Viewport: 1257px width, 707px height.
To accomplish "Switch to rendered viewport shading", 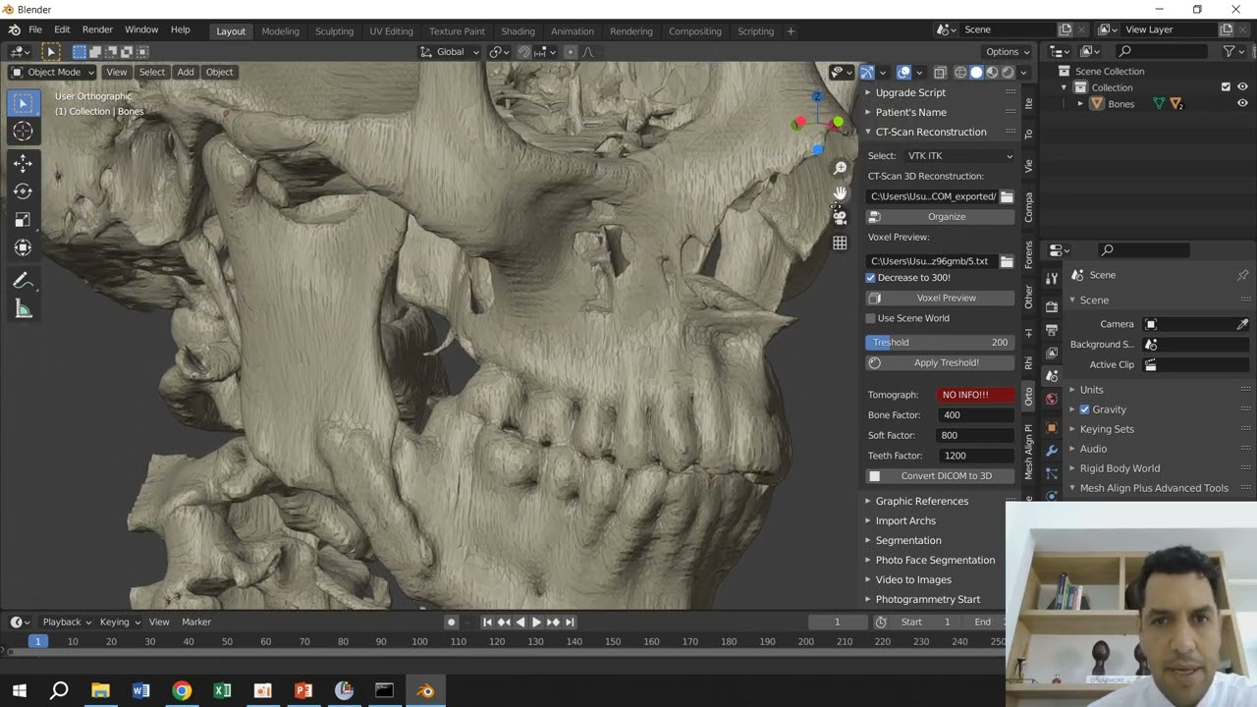I will [1008, 73].
